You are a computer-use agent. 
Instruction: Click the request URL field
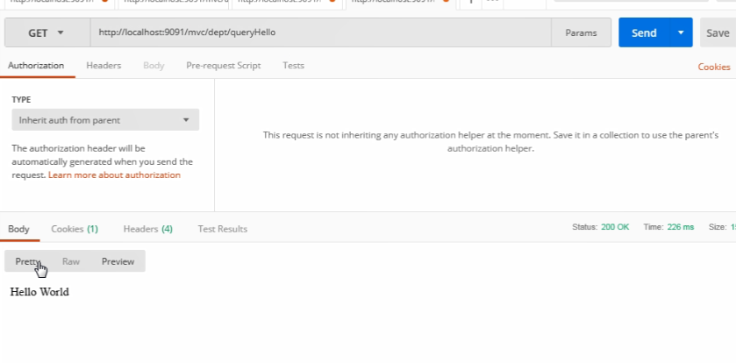[320, 32]
